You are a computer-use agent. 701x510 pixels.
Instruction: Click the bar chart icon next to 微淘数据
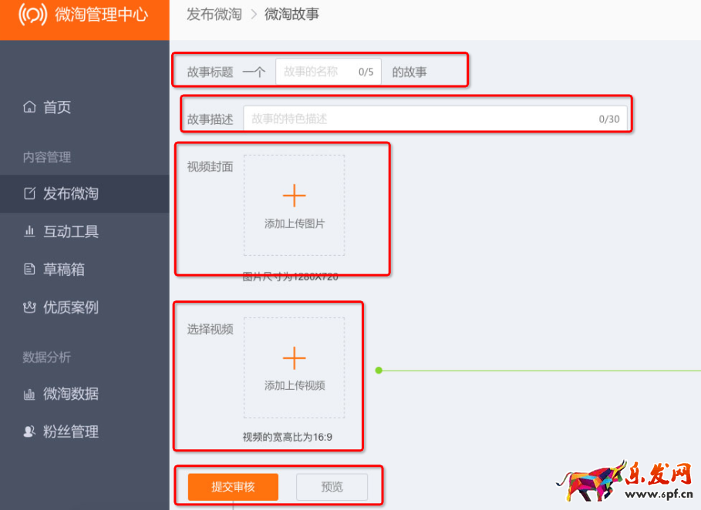coord(29,394)
